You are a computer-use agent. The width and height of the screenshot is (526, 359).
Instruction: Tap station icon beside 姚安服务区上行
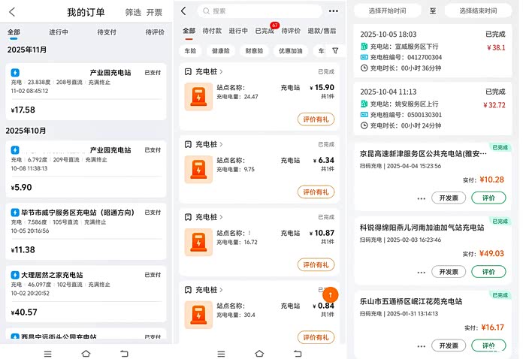364,104
